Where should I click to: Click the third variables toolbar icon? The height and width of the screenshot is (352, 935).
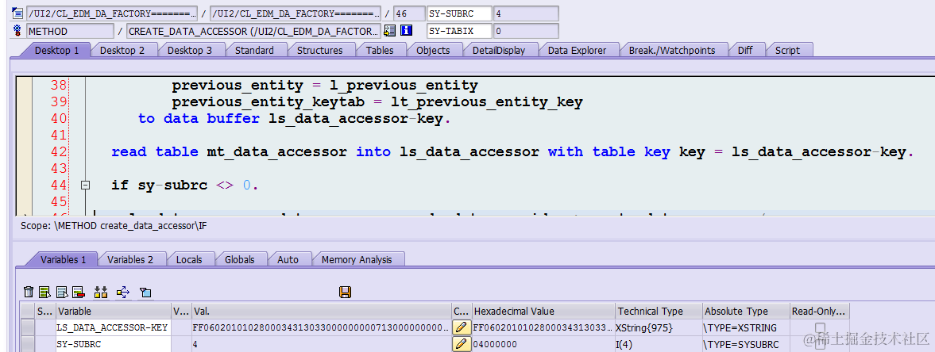(61, 292)
